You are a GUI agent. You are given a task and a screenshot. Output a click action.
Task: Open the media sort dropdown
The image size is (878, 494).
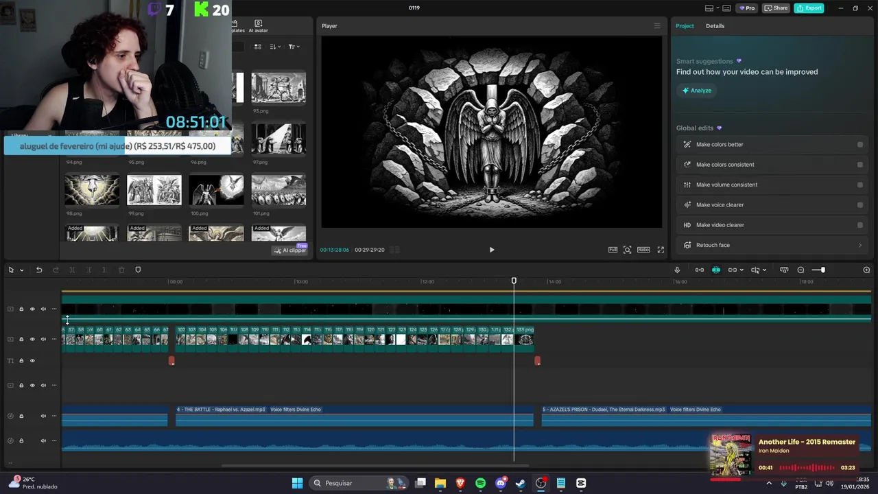pos(275,47)
